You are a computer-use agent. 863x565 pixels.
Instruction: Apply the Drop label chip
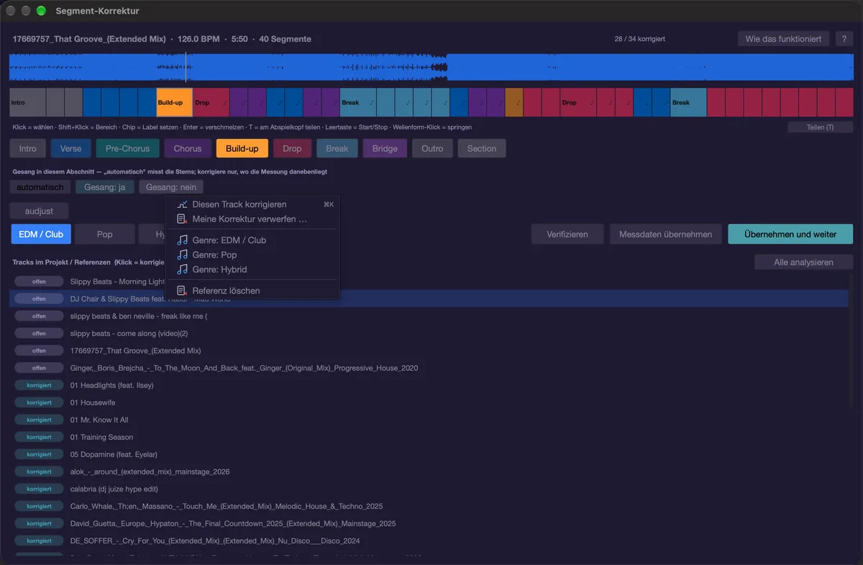(292, 148)
